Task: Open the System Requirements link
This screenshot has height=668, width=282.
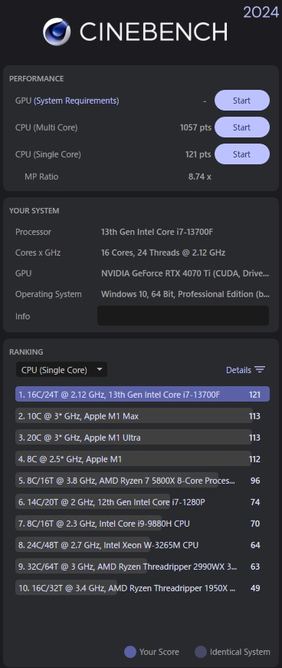Action: click(77, 101)
